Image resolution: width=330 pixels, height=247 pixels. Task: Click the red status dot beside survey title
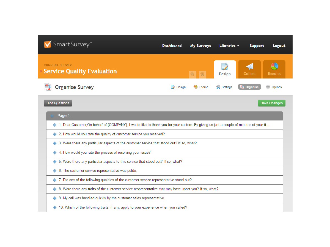(x=41, y=71)
